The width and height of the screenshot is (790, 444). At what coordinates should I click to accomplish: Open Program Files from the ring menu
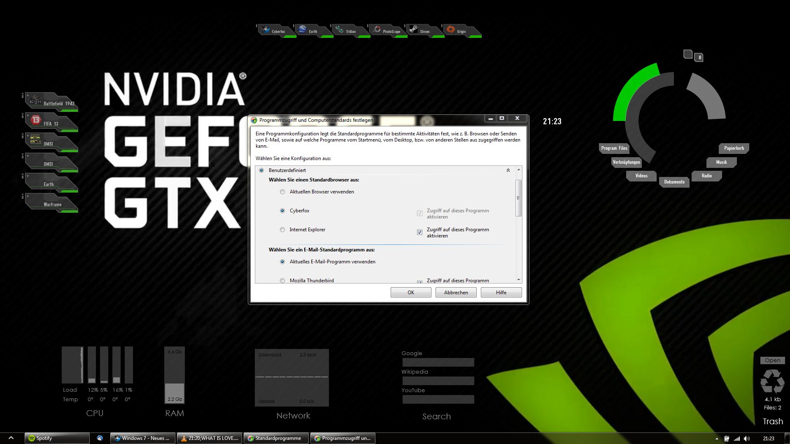coord(614,148)
